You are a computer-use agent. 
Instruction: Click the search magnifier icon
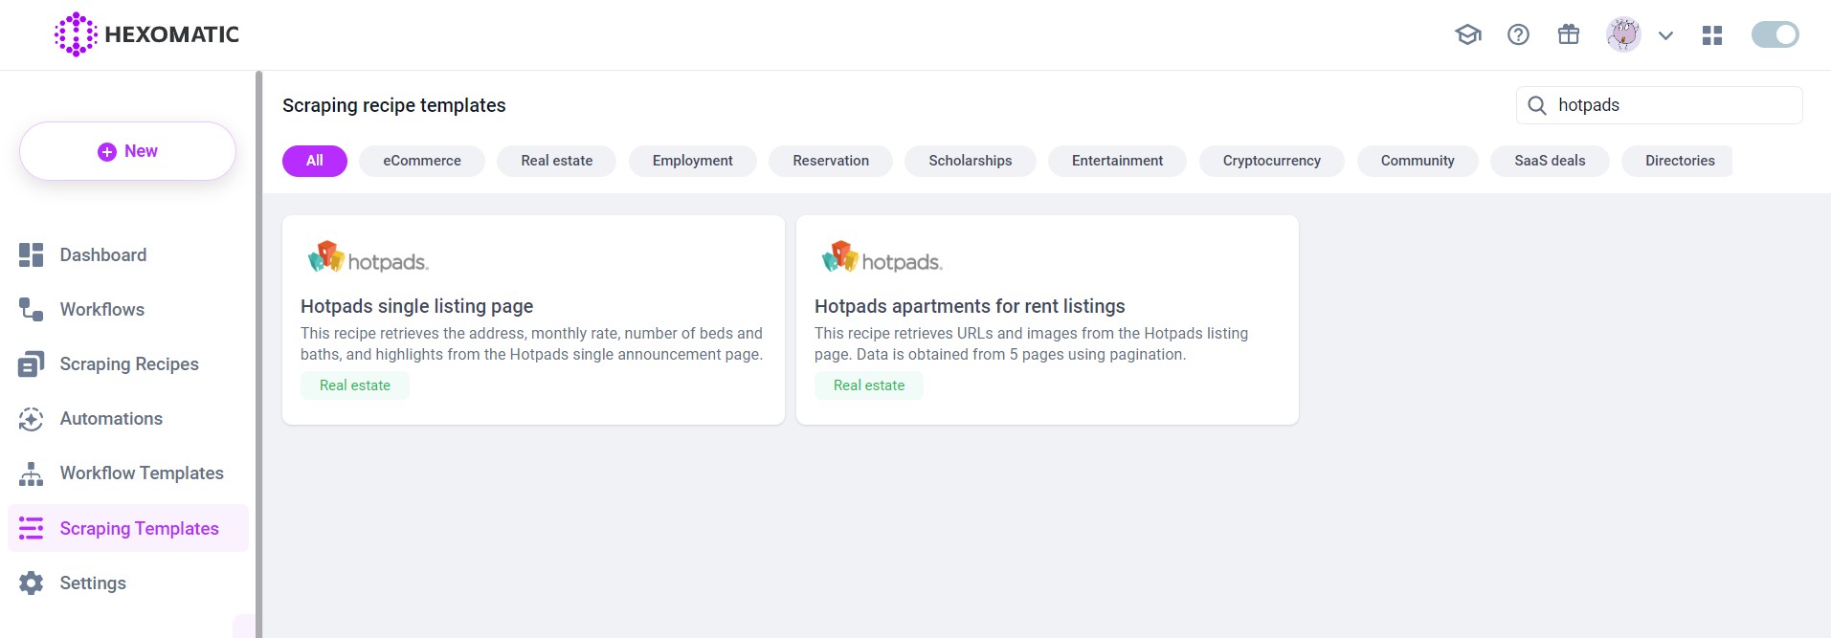(1537, 105)
